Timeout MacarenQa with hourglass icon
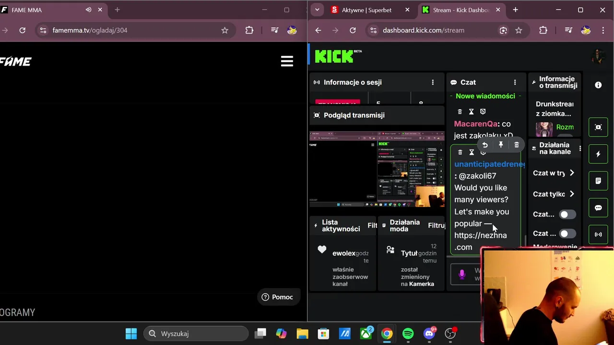 [x=471, y=112]
